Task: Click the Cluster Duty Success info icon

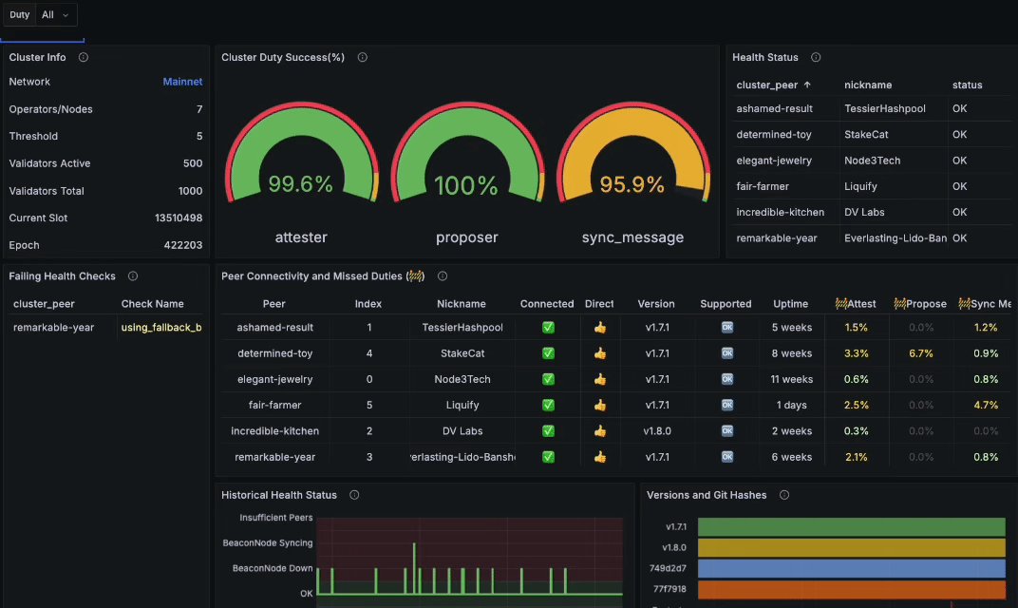Action: pyautogui.click(x=362, y=57)
